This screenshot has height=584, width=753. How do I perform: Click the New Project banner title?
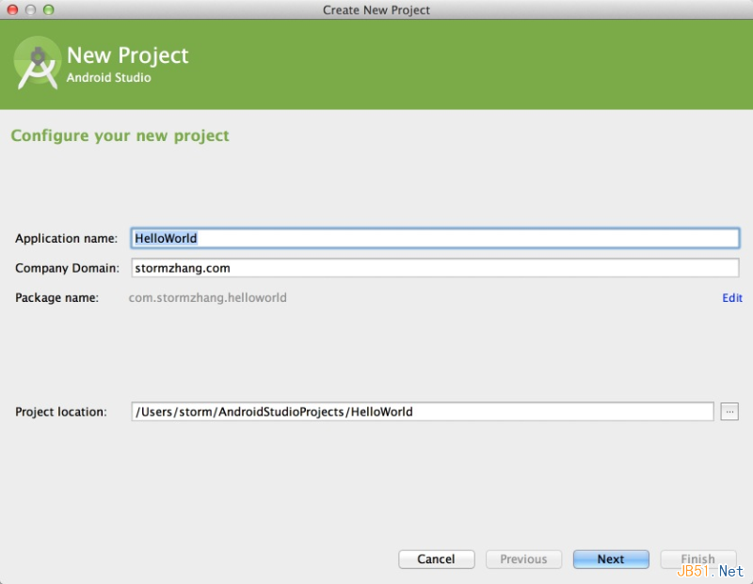pyautogui.click(x=127, y=55)
